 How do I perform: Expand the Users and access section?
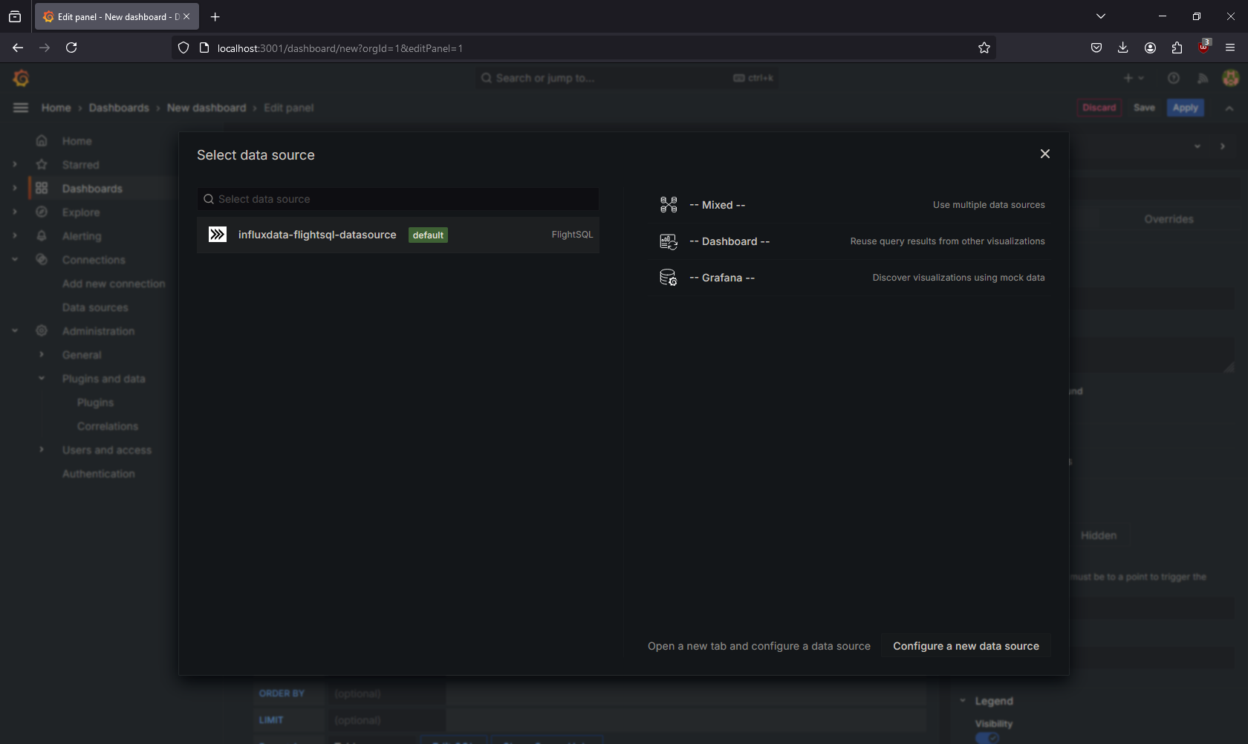pos(42,450)
